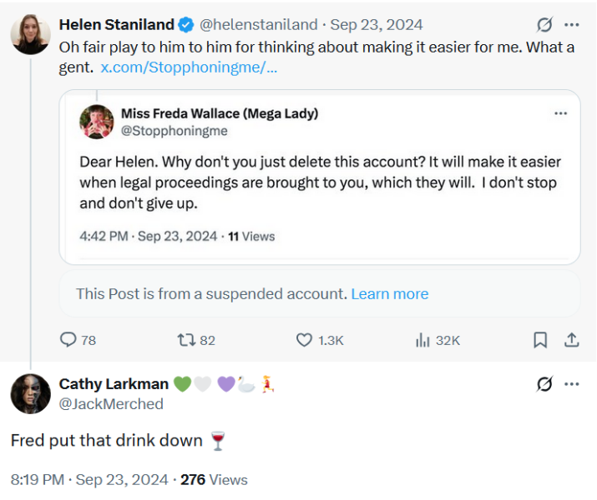Open more options on quoted Freda Wallace post
The width and height of the screenshot is (597, 500).
(x=560, y=113)
